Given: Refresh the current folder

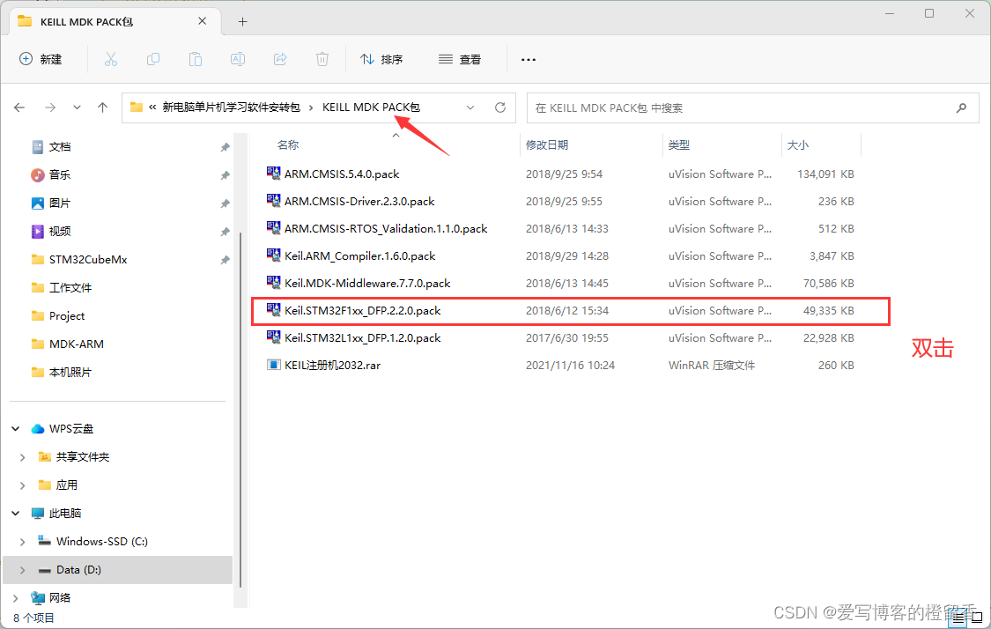Looking at the screenshot, I should pyautogui.click(x=500, y=107).
